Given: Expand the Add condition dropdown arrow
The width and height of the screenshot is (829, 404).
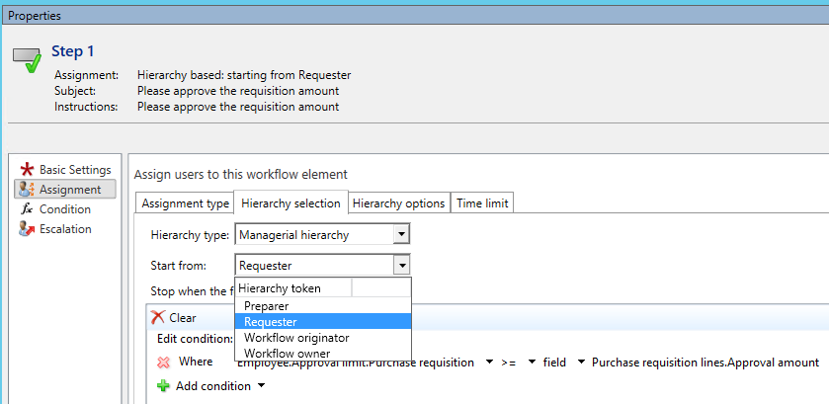Looking at the screenshot, I should click(x=261, y=386).
